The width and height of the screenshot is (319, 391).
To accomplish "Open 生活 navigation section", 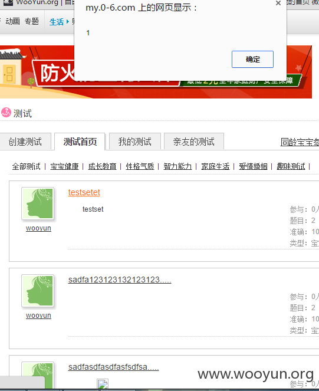I will pyautogui.click(x=57, y=22).
